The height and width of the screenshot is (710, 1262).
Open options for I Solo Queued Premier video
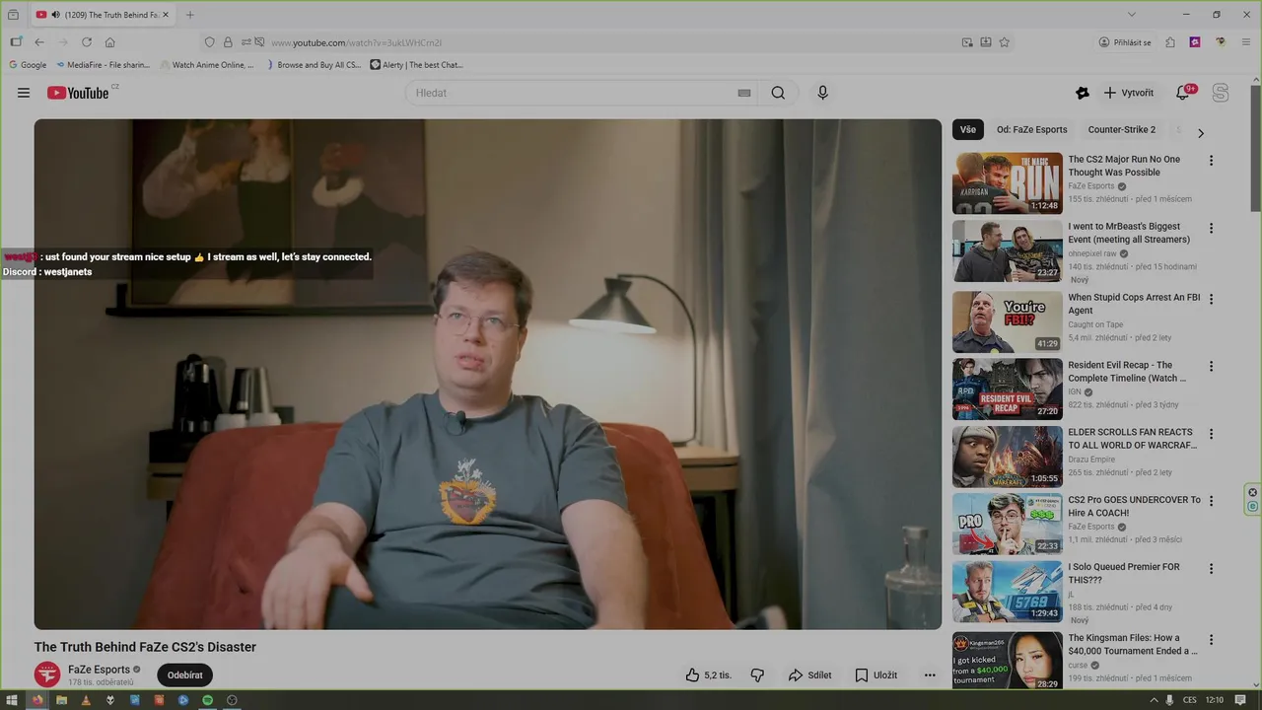[x=1211, y=568]
